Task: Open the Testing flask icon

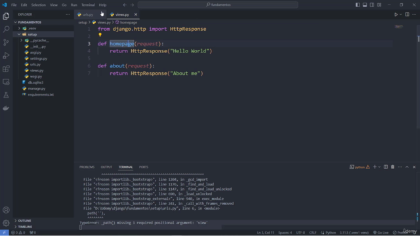Action: [x=6, y=95]
